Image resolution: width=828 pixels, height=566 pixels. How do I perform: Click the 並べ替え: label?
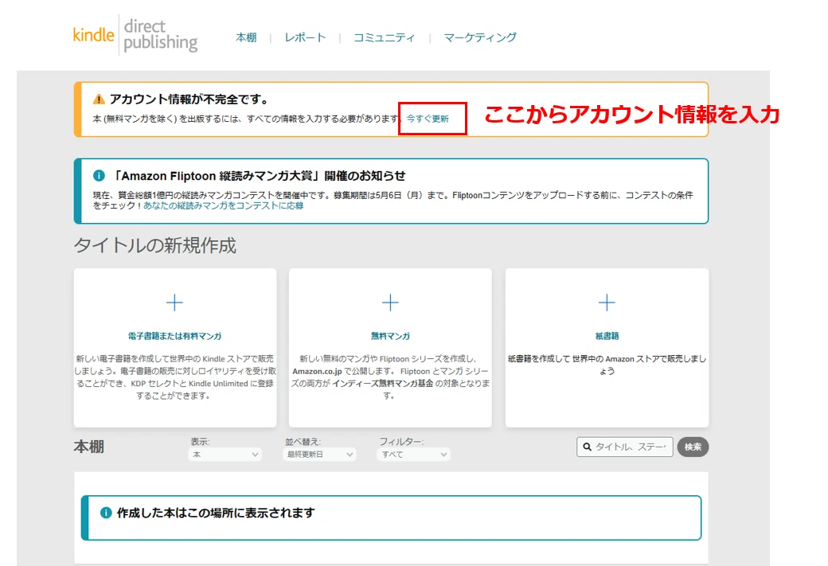303,441
